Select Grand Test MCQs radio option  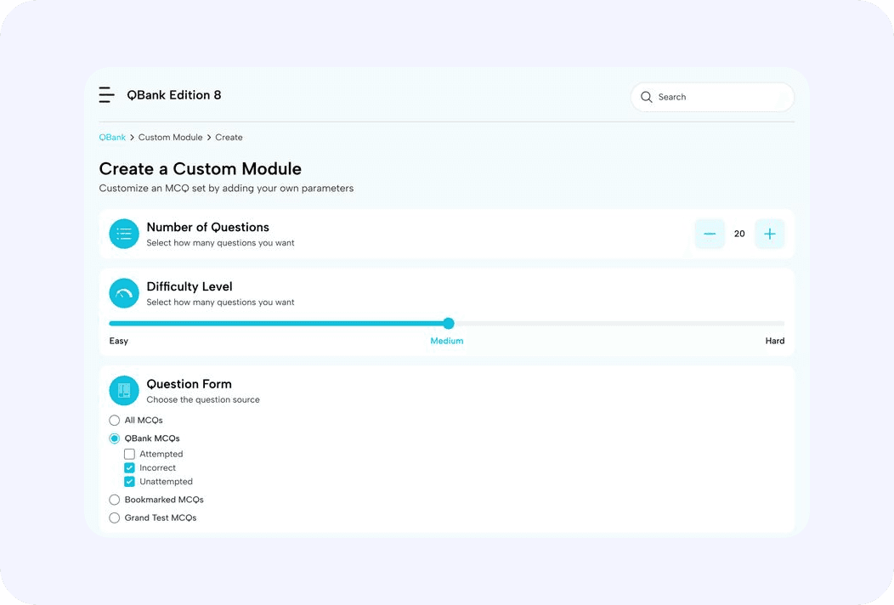[x=115, y=517]
